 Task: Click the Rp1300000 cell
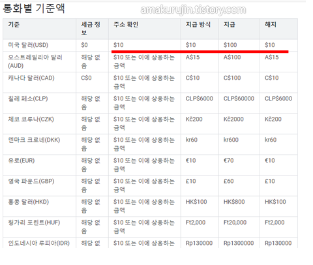239,243
